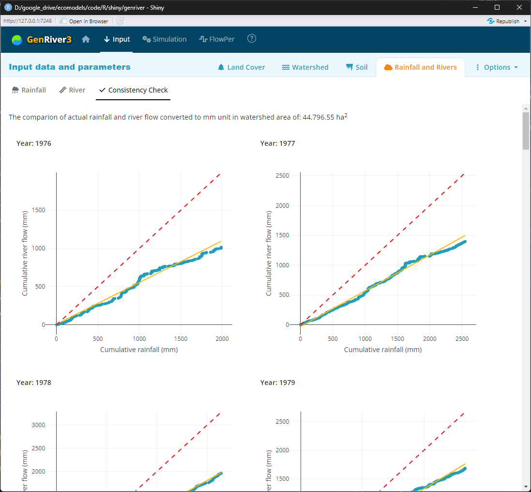Click 1977 chart's Cumulative river flow label
The height and width of the screenshot is (492, 531).
tap(269, 253)
